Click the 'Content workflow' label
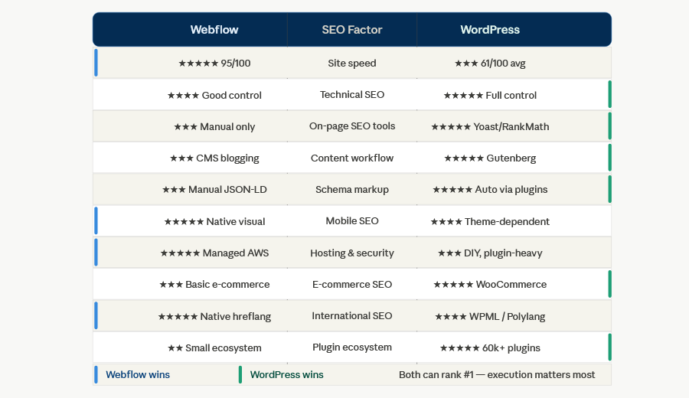The height and width of the screenshot is (398, 689). tap(352, 158)
